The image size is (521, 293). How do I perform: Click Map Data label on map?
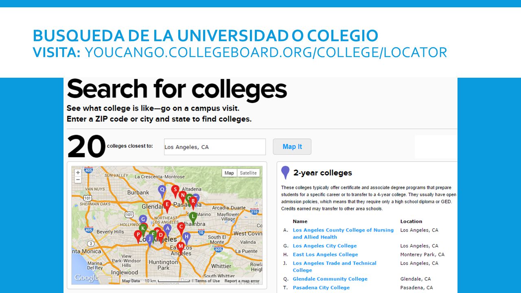click(x=131, y=281)
